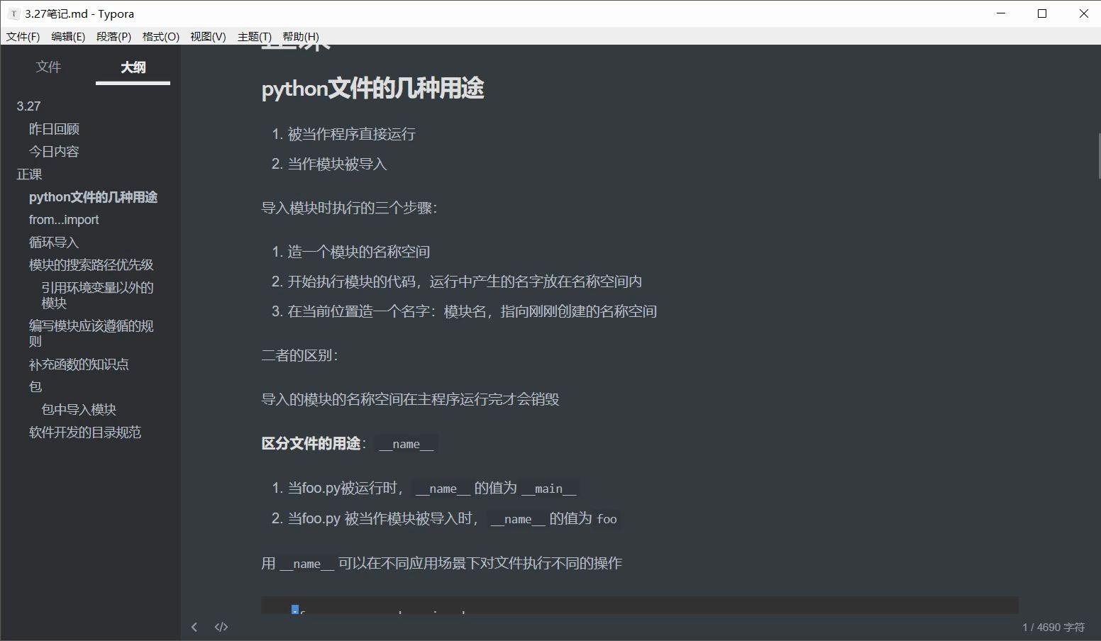The height and width of the screenshot is (641, 1101).
Task: Open the 段落(O) dropdown
Action: coord(113,36)
